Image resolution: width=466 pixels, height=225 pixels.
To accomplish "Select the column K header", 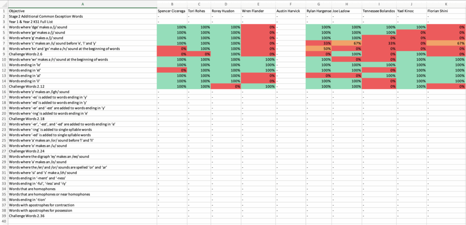I will tap(446, 4).
